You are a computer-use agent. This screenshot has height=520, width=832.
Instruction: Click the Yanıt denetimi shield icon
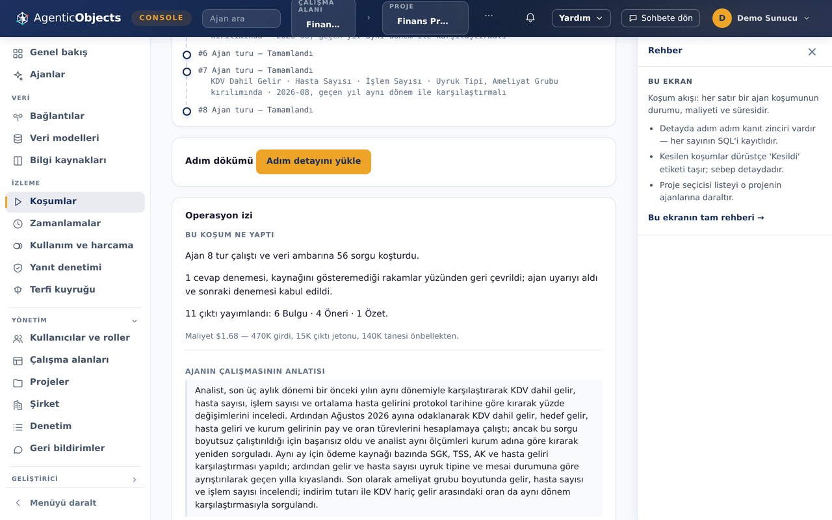pos(18,268)
